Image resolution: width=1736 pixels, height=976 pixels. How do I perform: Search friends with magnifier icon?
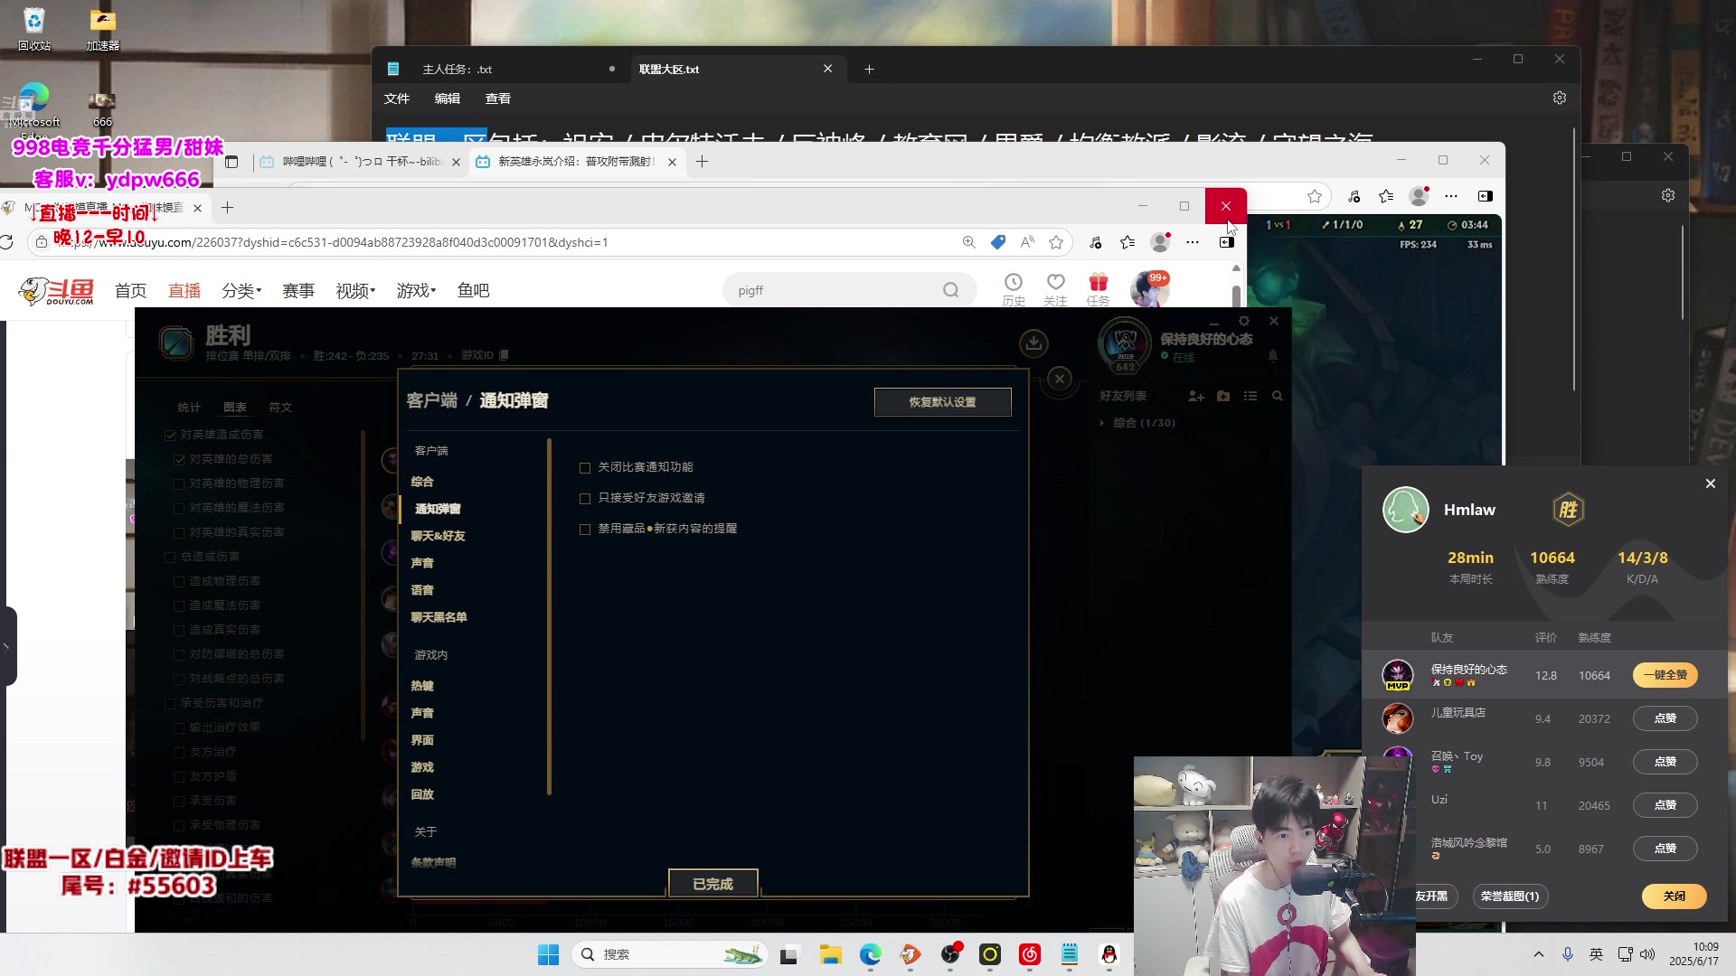click(x=1278, y=396)
